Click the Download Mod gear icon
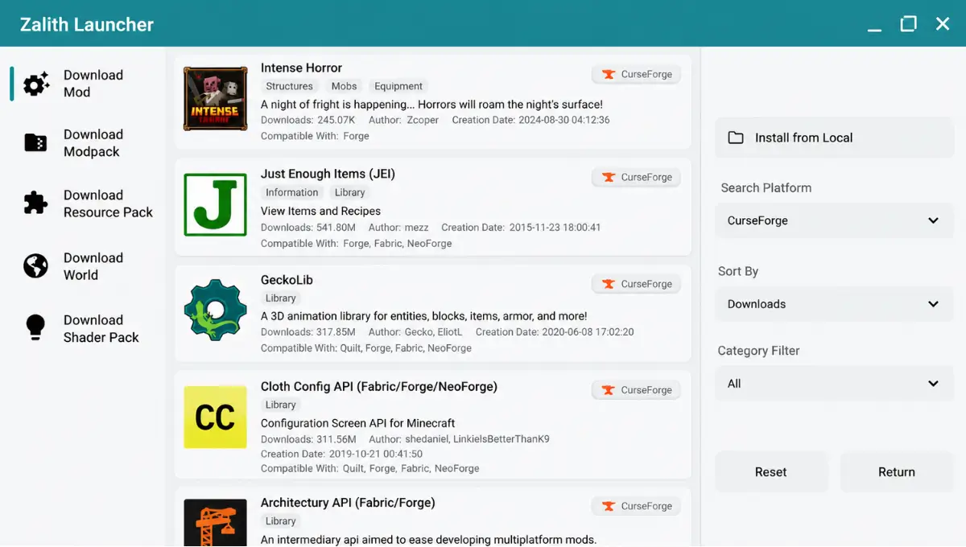 click(x=35, y=84)
